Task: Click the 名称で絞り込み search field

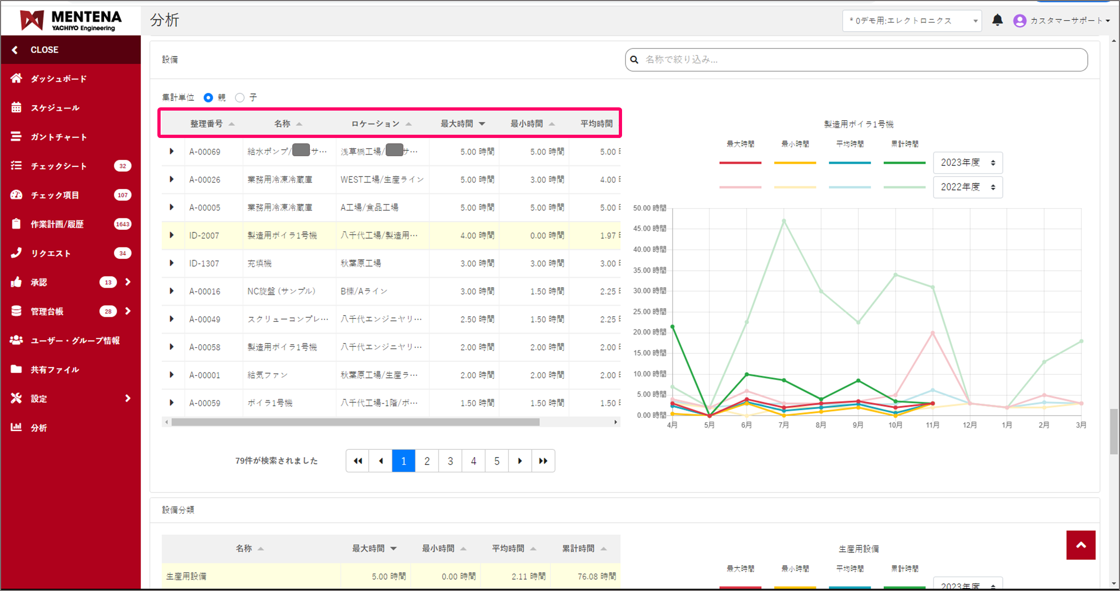Action: tap(856, 60)
